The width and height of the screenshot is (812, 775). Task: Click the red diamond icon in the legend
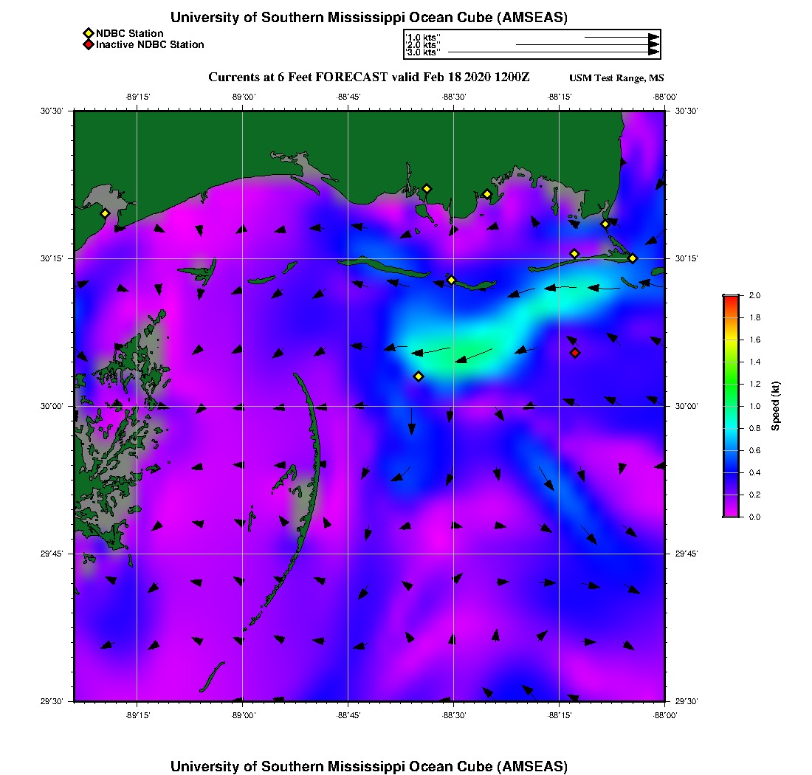coord(88,45)
